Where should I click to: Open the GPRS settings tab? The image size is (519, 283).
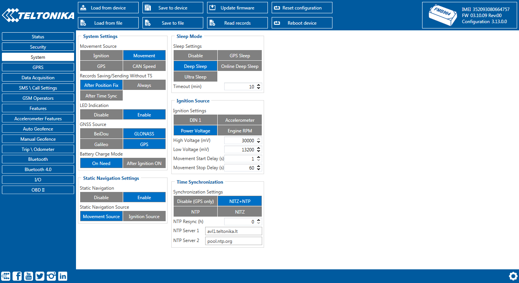coord(38,68)
